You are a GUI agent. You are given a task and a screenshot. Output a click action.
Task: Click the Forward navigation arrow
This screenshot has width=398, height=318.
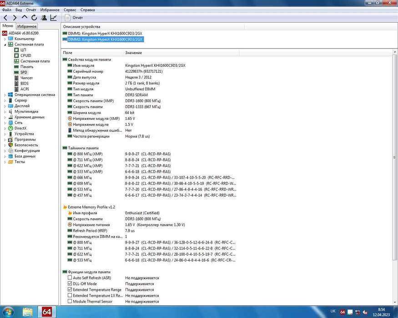pyautogui.click(x=15, y=18)
